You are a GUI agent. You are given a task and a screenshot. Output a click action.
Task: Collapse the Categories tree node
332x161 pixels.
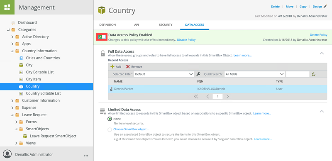tap(8, 29)
